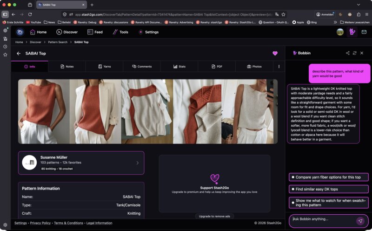Open the Privacy Policy footer link
The height and width of the screenshot is (231, 372).
40,223
